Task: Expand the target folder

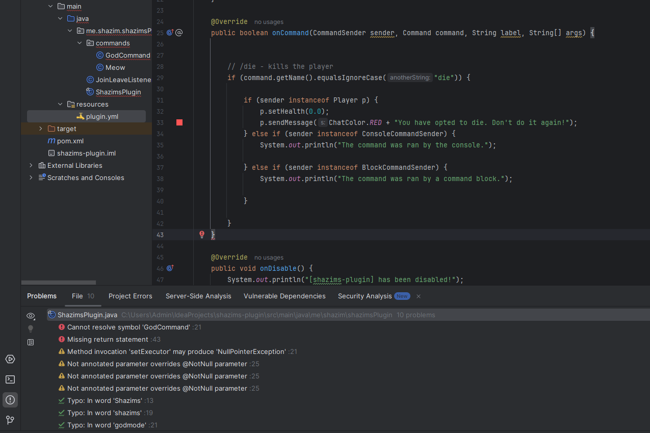Action: point(41,129)
